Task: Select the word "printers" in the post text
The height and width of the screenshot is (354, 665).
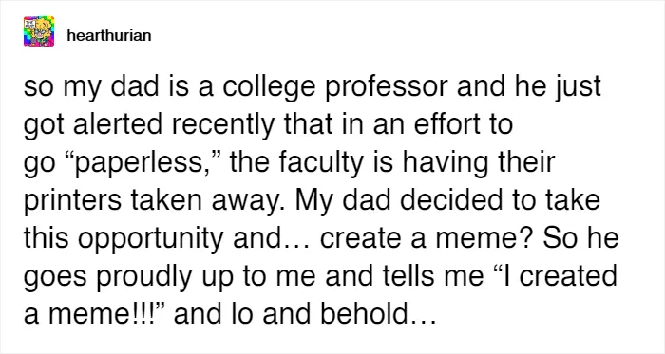Action: point(72,200)
